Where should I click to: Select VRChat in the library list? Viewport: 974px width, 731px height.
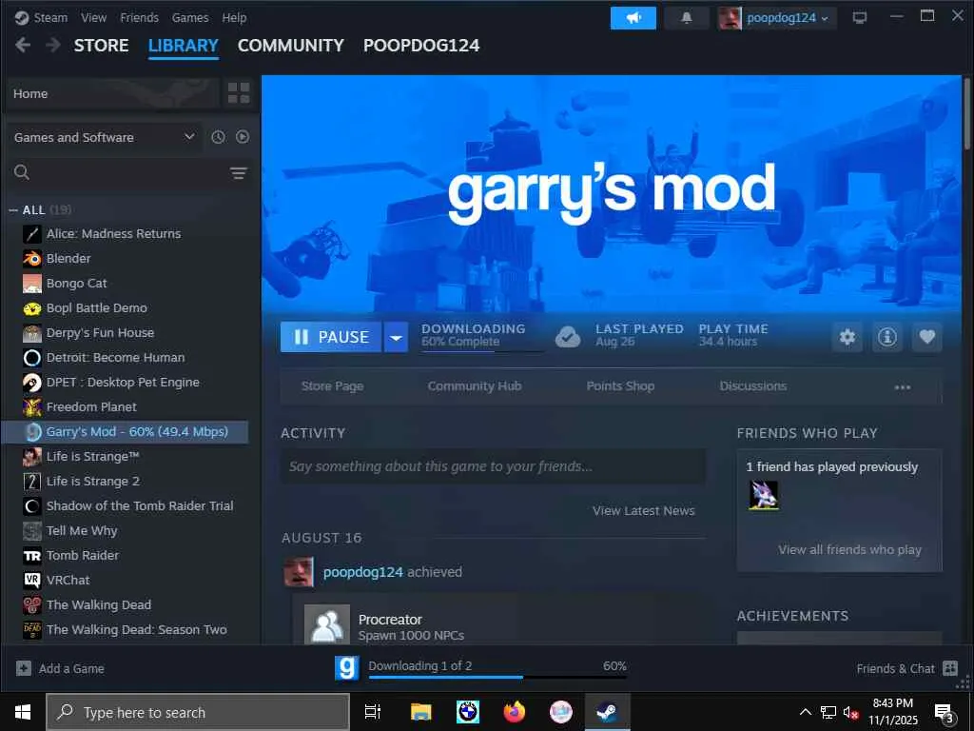coord(68,580)
